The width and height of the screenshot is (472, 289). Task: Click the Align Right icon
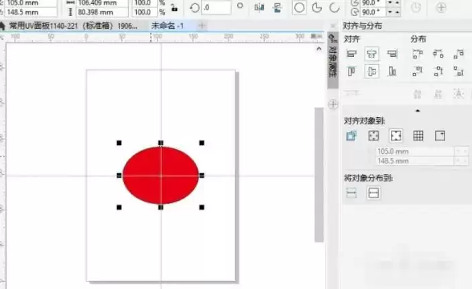click(x=392, y=54)
